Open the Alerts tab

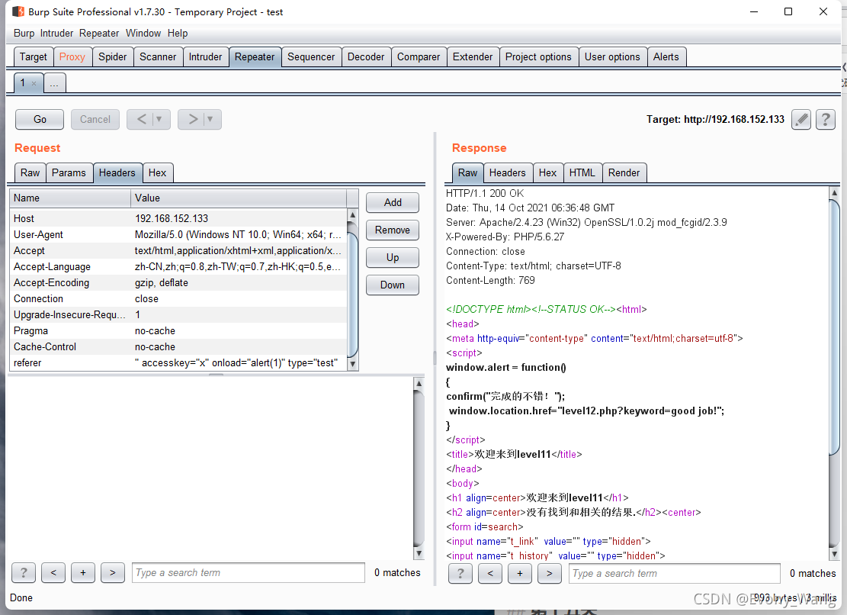pyautogui.click(x=666, y=56)
